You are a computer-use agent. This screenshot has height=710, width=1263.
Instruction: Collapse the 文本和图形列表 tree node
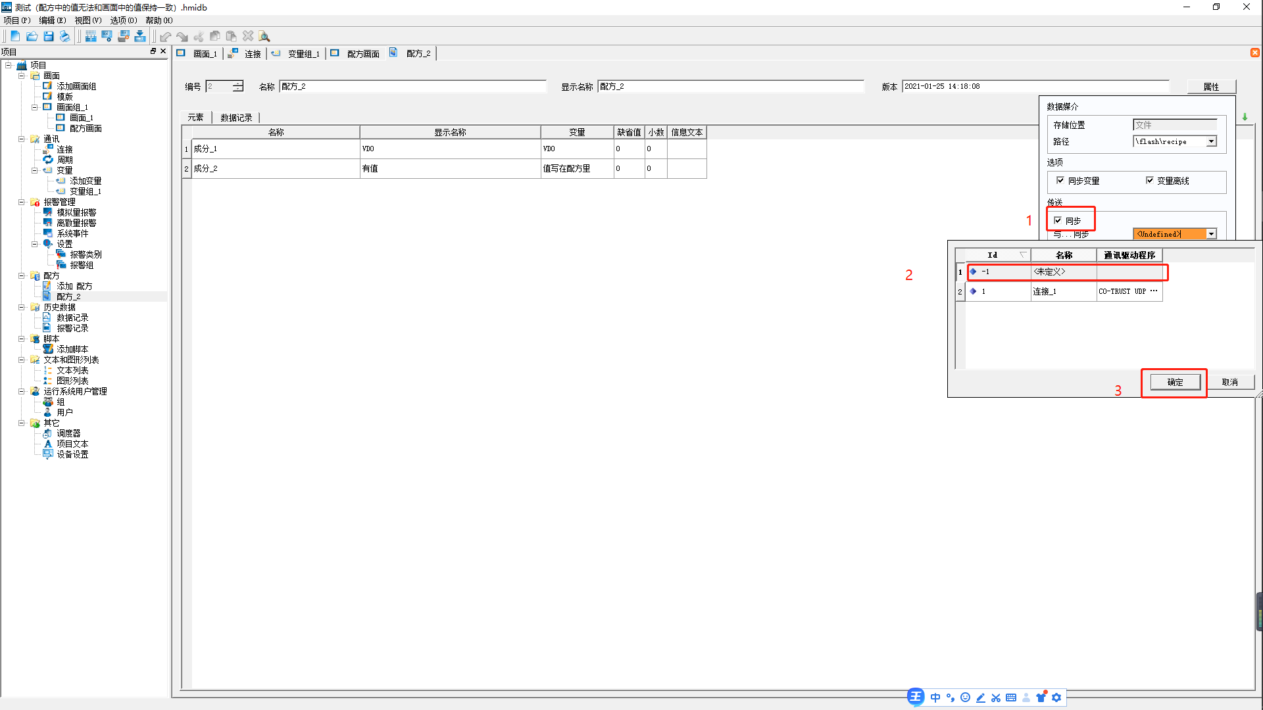tap(22, 360)
